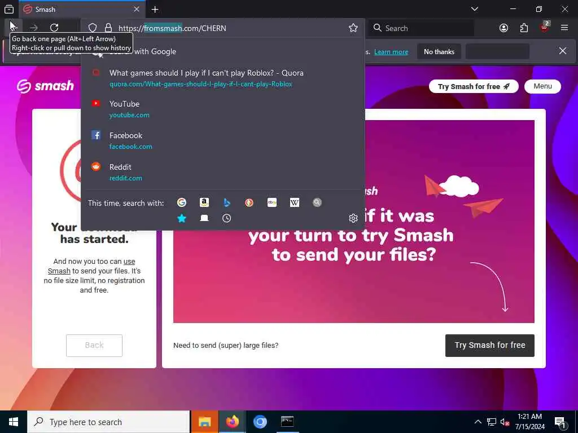Select the Reddit suggestion
Viewport: 578px width, 433px height.
pos(223,173)
